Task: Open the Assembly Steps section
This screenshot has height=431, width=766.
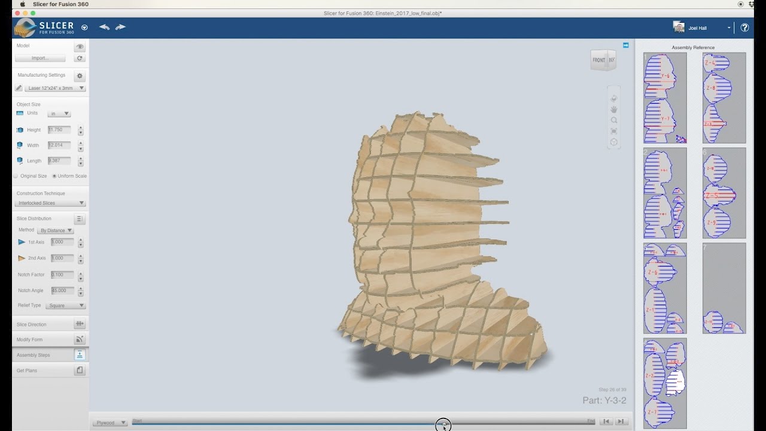Action: click(x=50, y=355)
